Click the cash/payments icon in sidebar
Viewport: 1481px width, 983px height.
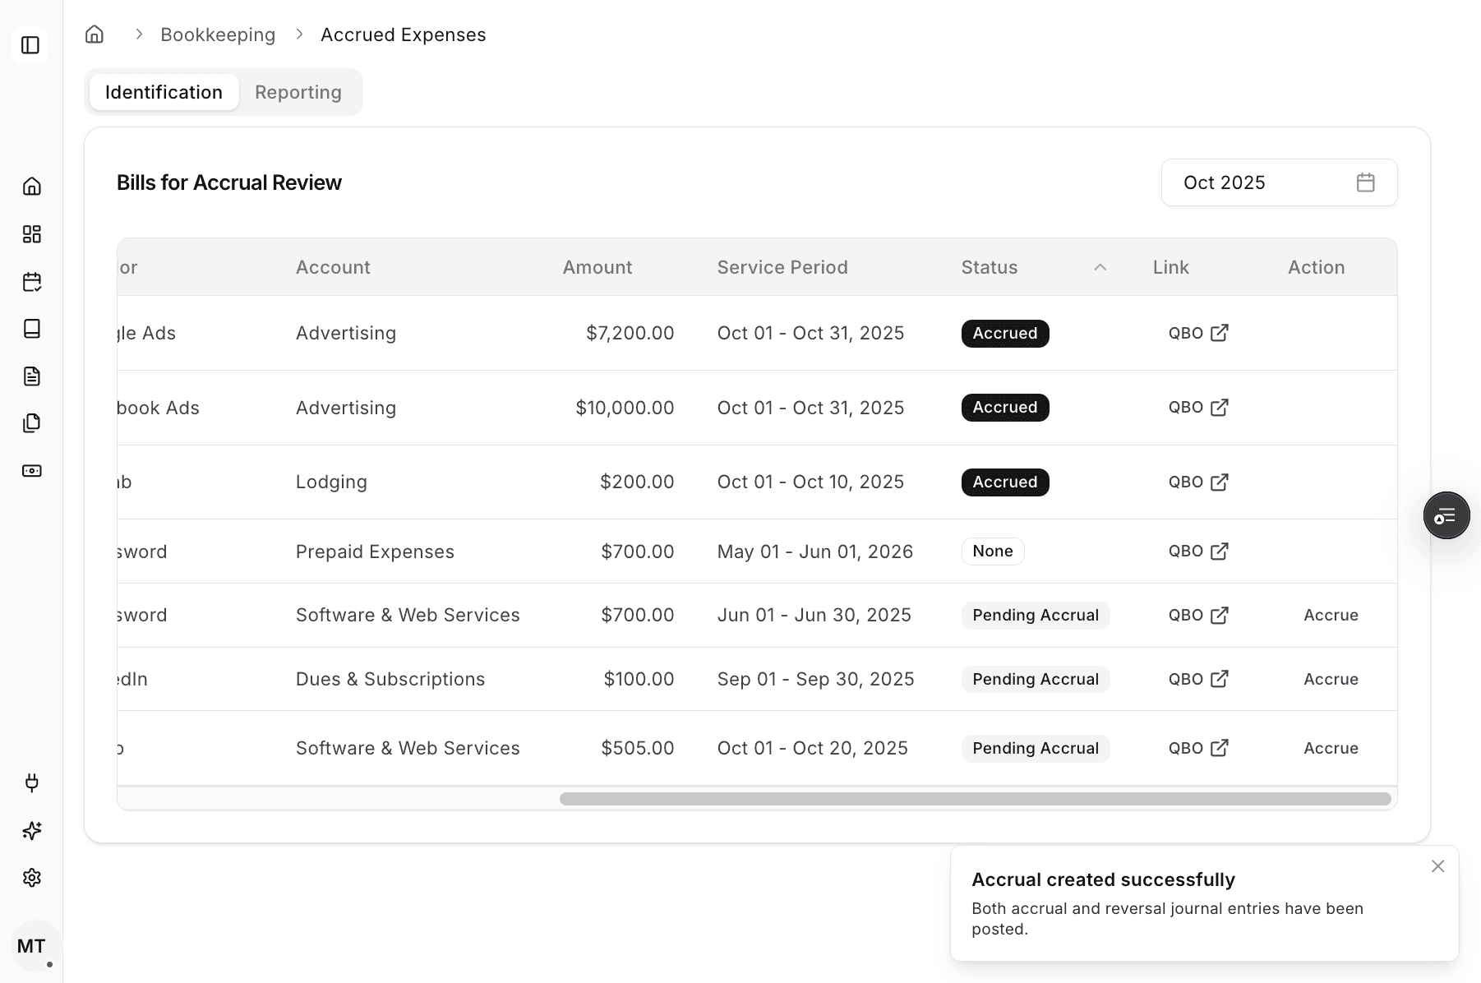coord(32,471)
